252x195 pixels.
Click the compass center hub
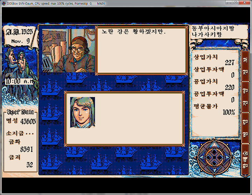[x=215, y=158]
